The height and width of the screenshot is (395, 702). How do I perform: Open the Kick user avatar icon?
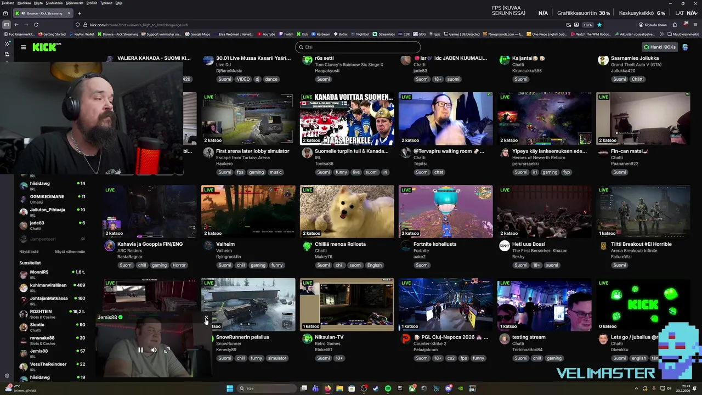coord(685,47)
